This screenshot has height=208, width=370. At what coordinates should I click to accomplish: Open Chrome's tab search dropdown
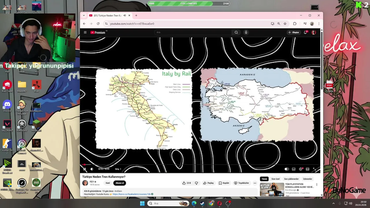(84, 15)
